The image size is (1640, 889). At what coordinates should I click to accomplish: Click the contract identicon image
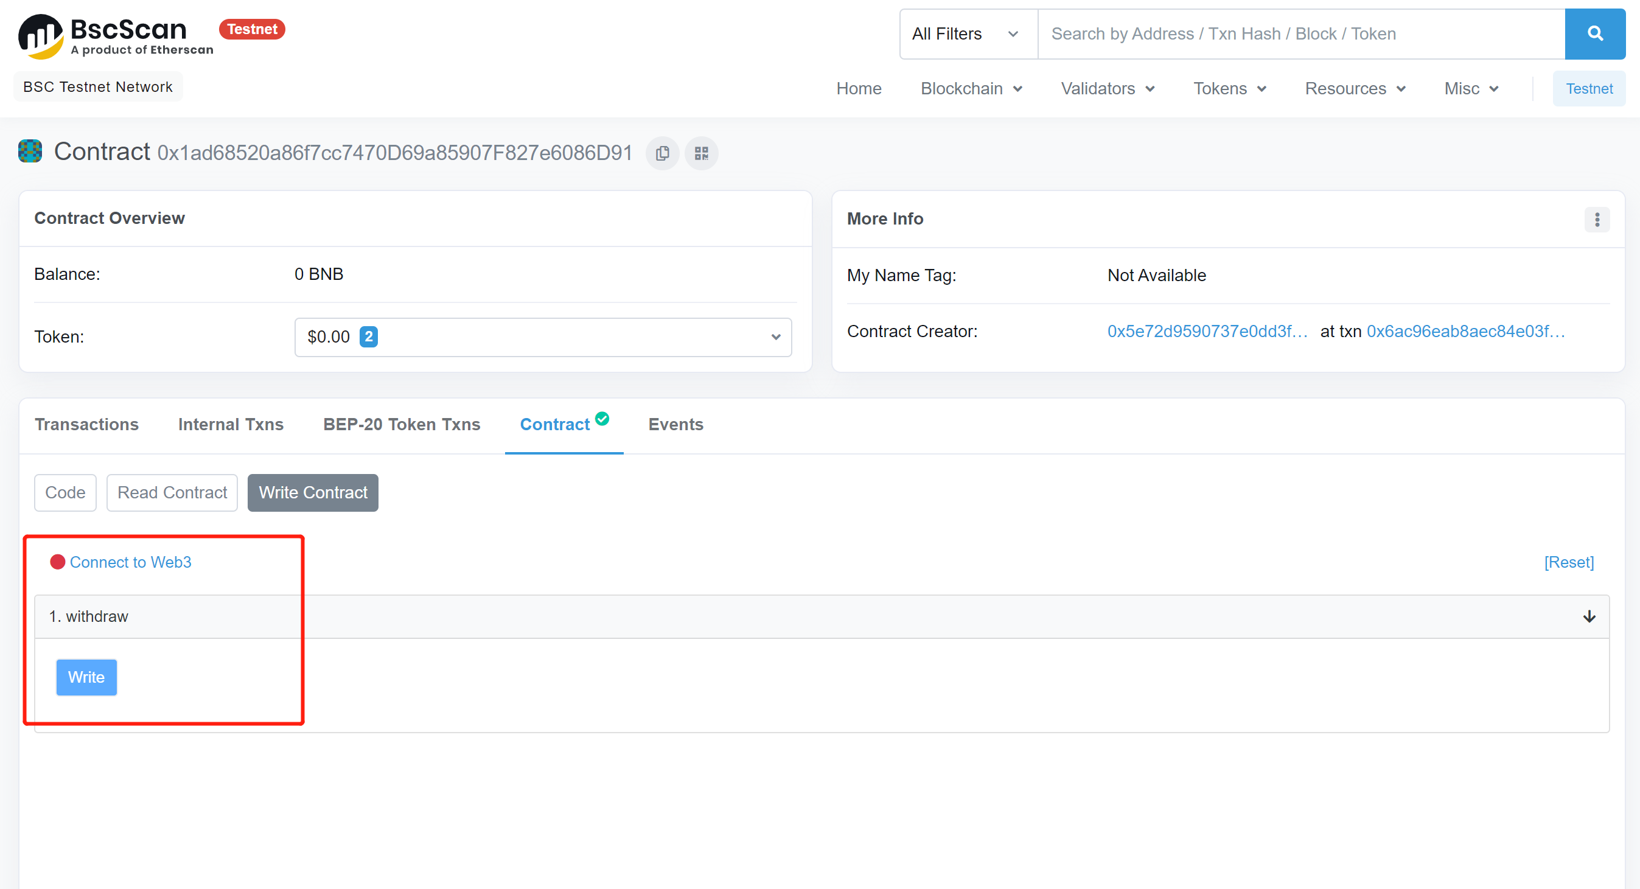(x=30, y=152)
